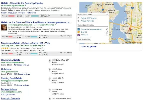Screen dimensions: 144x100
Task: Click the pencil icon next to Bing US
Action: coord(107,32)
